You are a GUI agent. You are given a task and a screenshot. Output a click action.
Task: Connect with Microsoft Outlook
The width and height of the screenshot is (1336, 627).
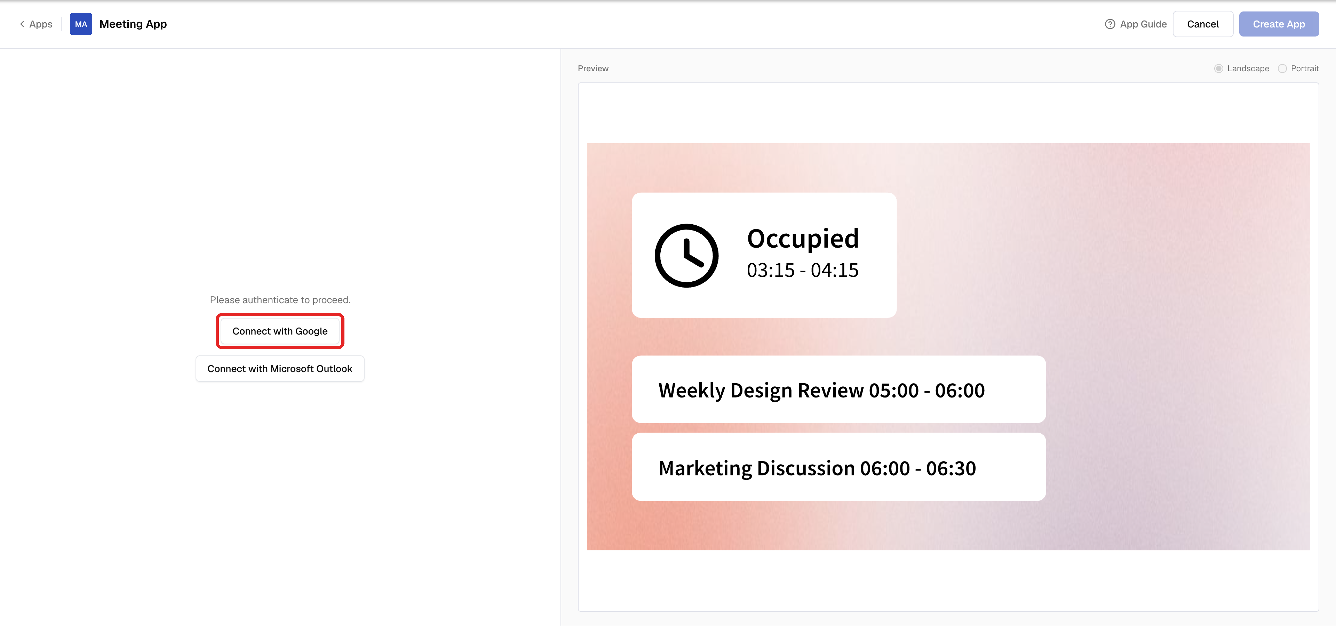[x=280, y=369]
